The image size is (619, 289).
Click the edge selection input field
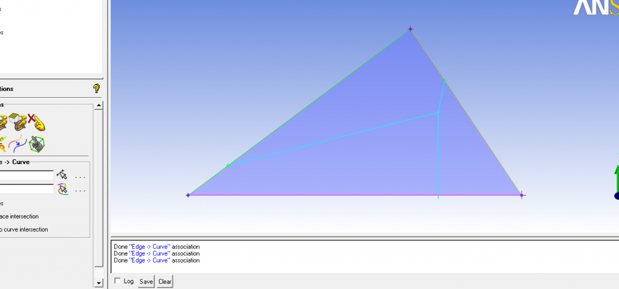coord(27,175)
